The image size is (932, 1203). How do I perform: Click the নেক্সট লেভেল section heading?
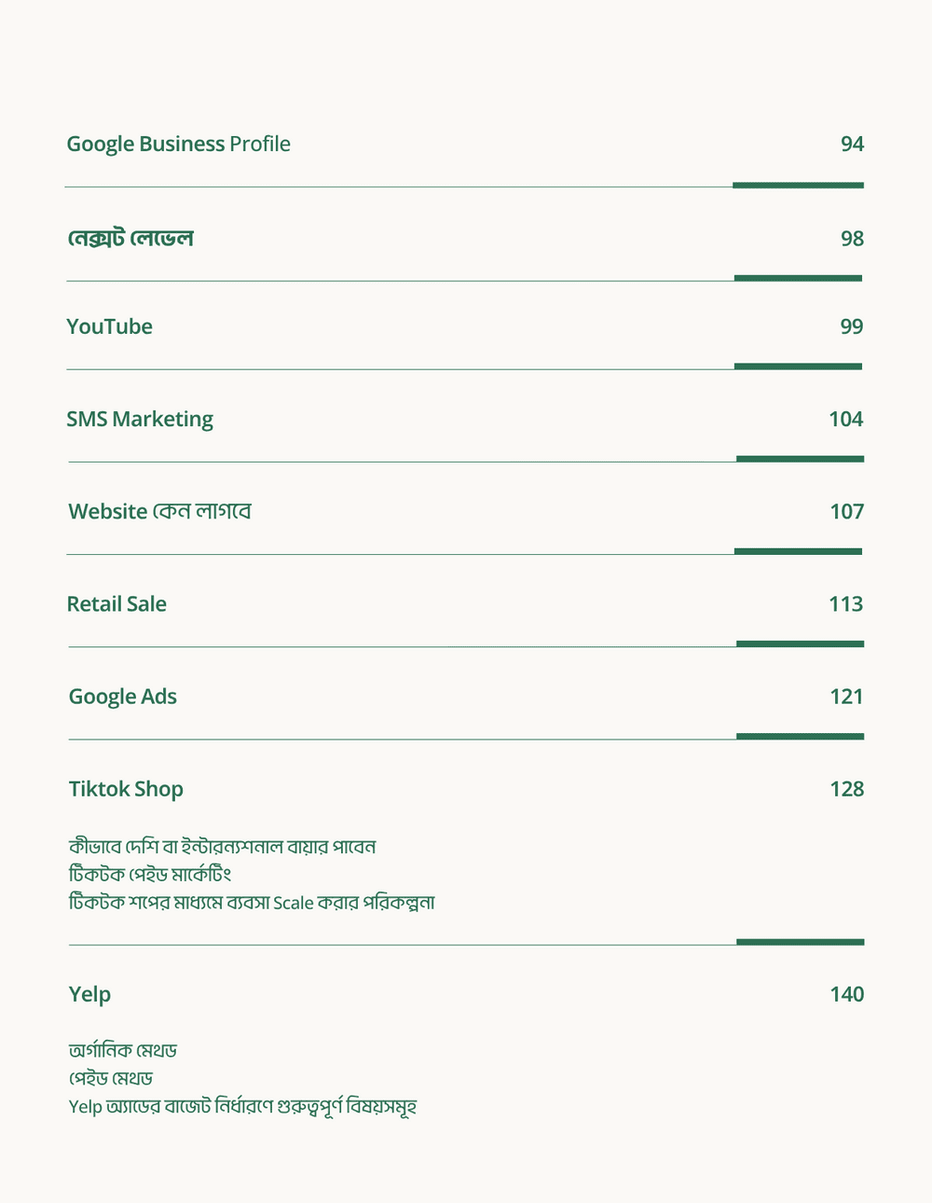130,239
